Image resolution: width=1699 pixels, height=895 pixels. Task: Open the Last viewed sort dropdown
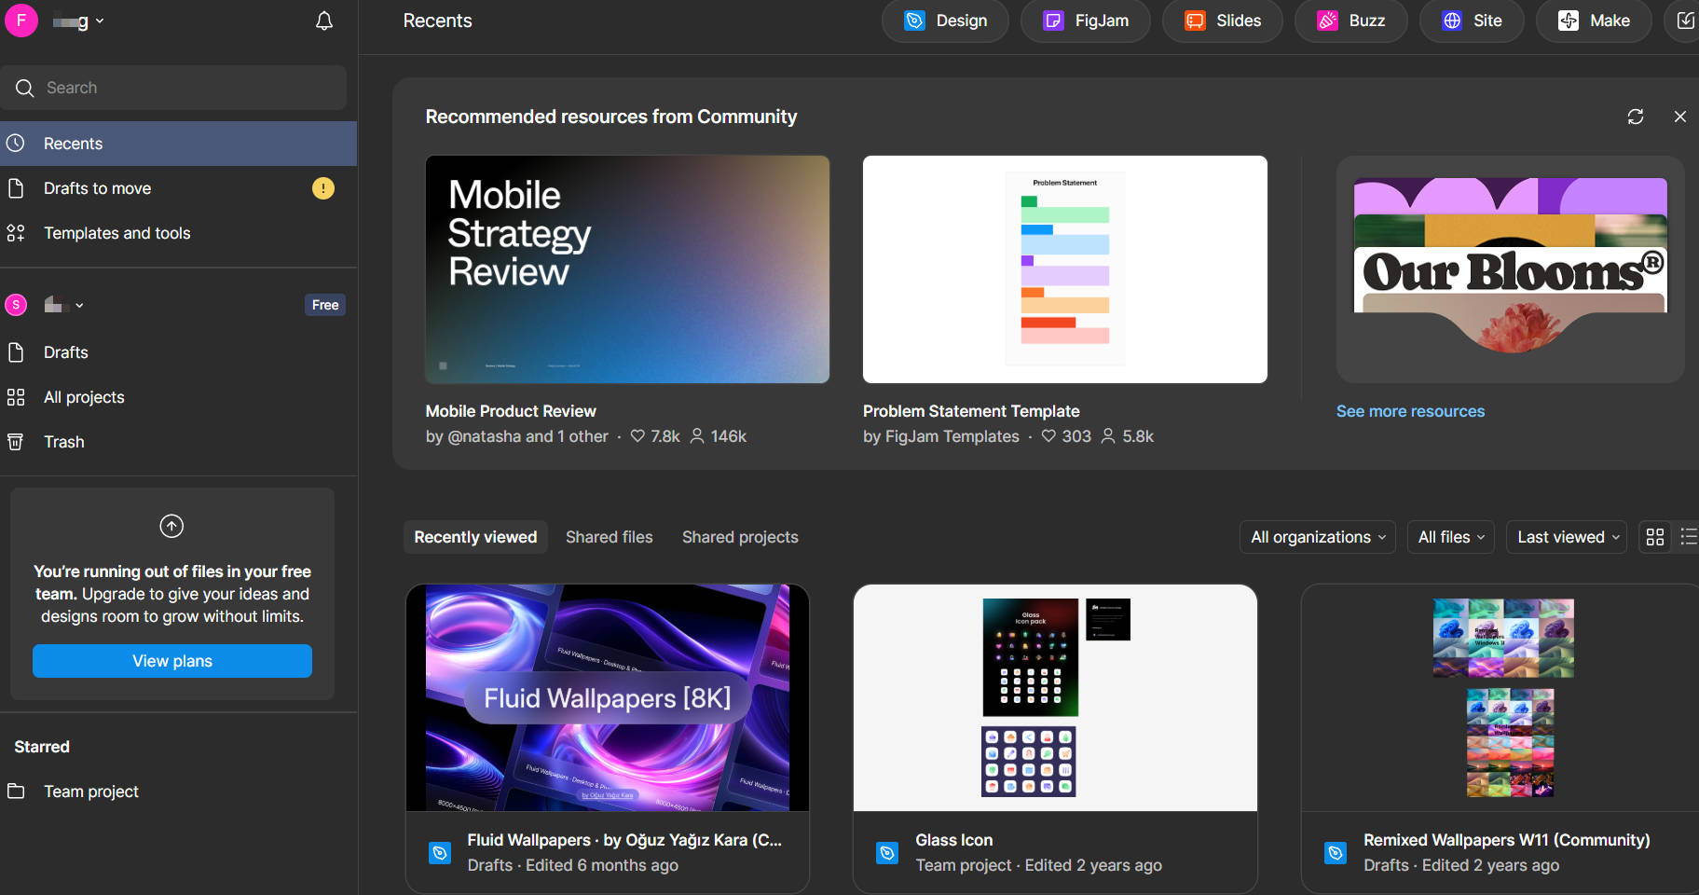click(x=1567, y=537)
